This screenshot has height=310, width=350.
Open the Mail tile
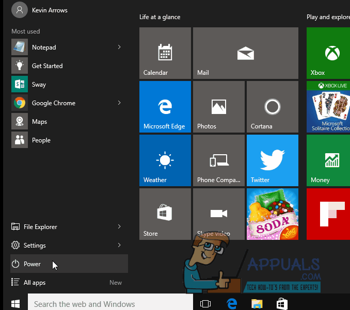point(246,53)
